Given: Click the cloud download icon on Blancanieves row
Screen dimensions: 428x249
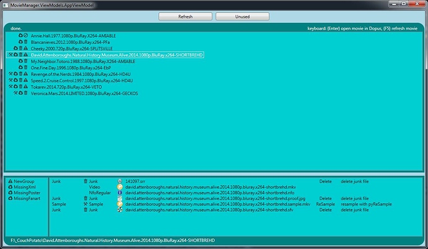Looking at the screenshot, I should pos(20,42).
